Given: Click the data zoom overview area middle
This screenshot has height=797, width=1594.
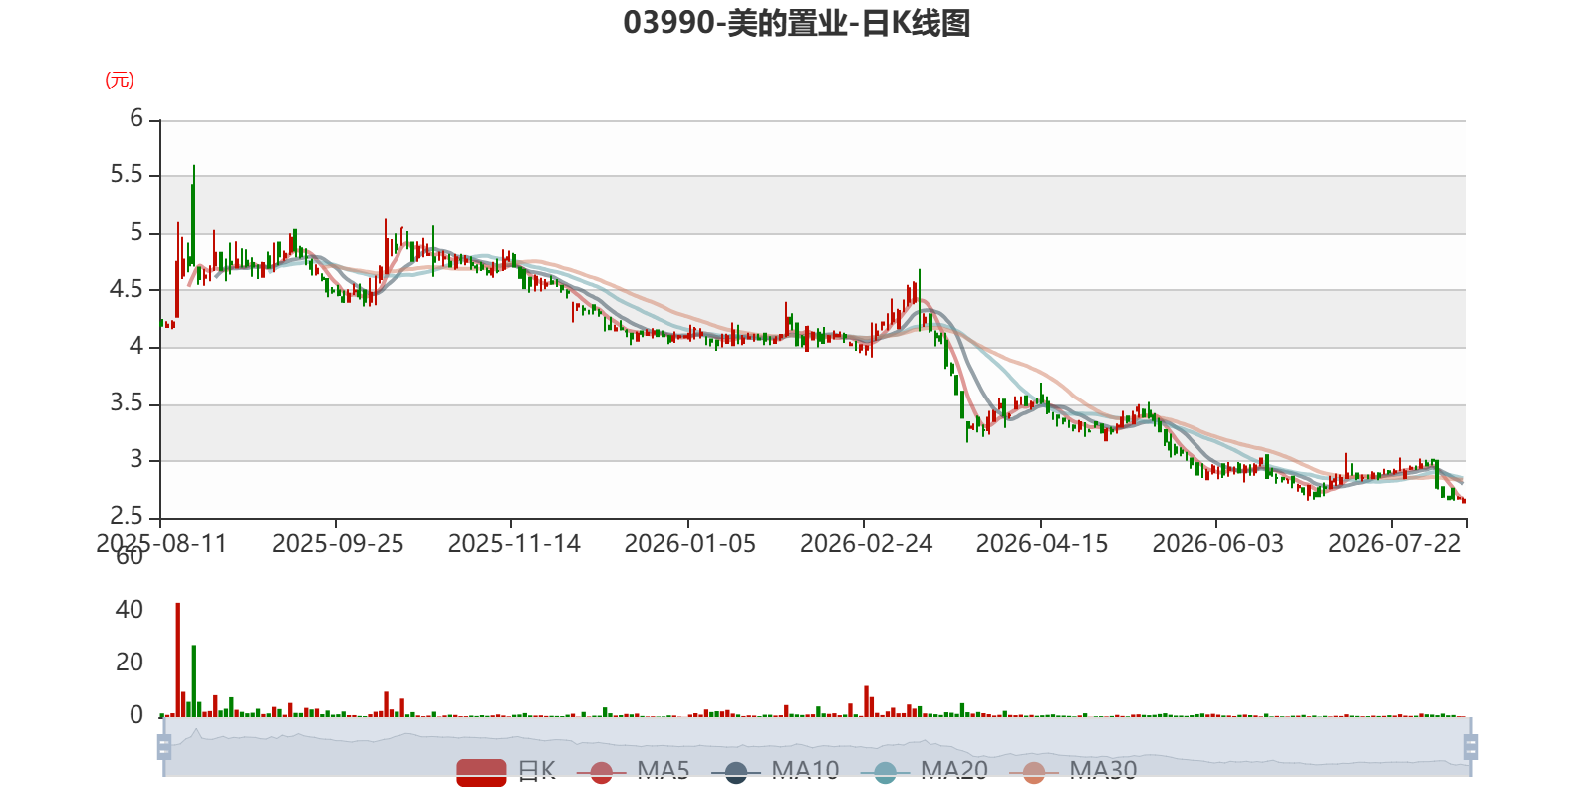Looking at the screenshot, I should pyautogui.click(x=818, y=746).
